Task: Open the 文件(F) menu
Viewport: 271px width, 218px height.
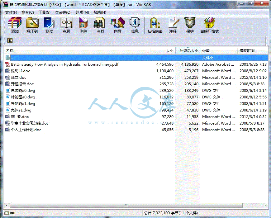Action: click(11, 12)
